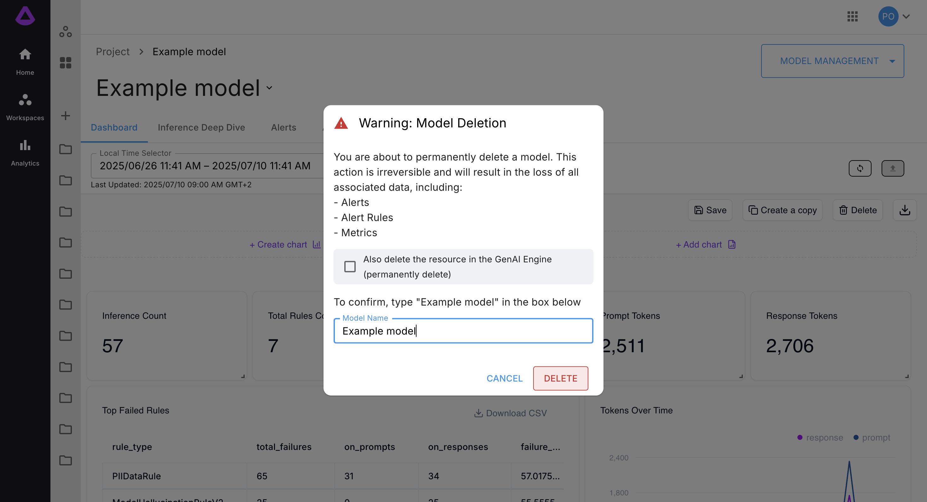Click the Model Name text field
927x502 pixels.
(x=463, y=331)
